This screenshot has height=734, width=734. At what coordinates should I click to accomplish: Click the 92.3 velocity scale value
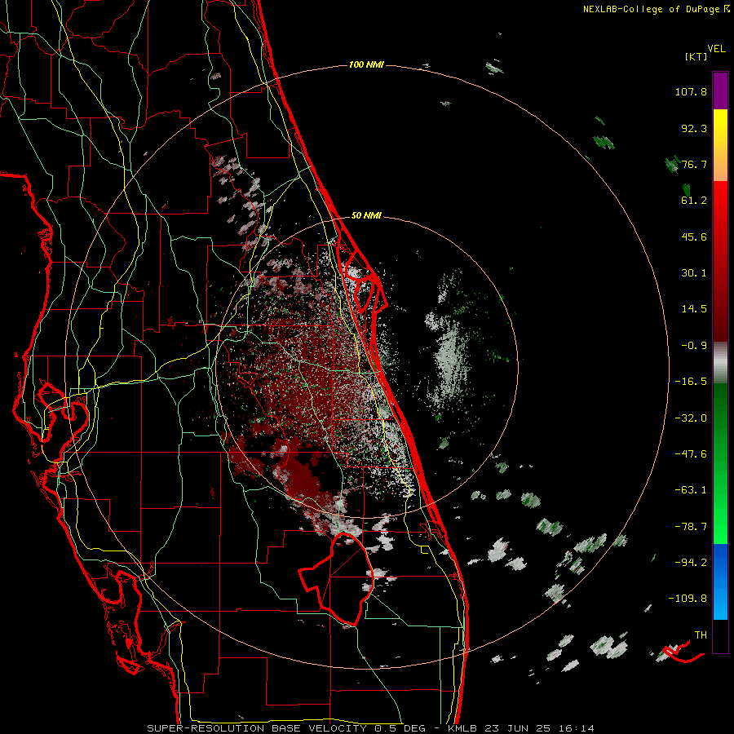(694, 128)
